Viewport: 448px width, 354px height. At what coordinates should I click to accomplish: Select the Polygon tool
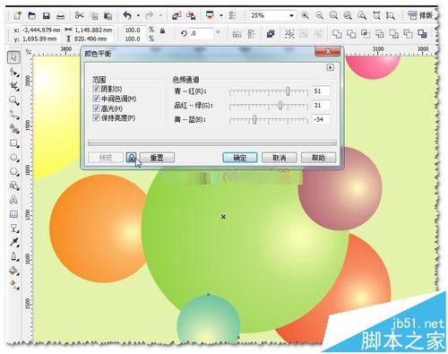coord(14,172)
